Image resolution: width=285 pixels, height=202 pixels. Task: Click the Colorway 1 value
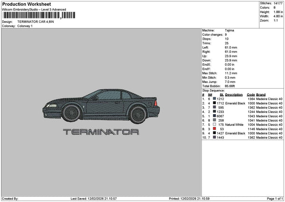click(x=25, y=26)
